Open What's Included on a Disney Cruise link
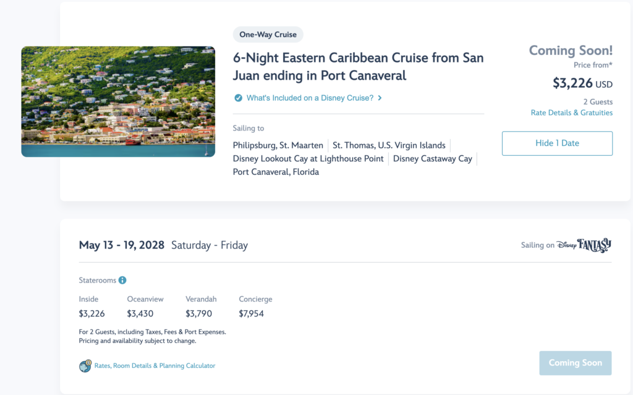Screen dimensions: 633x395 tap(310, 98)
